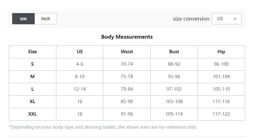Click the size reference disclaimer note
This screenshot has height=138, width=255.
(x=103, y=127)
